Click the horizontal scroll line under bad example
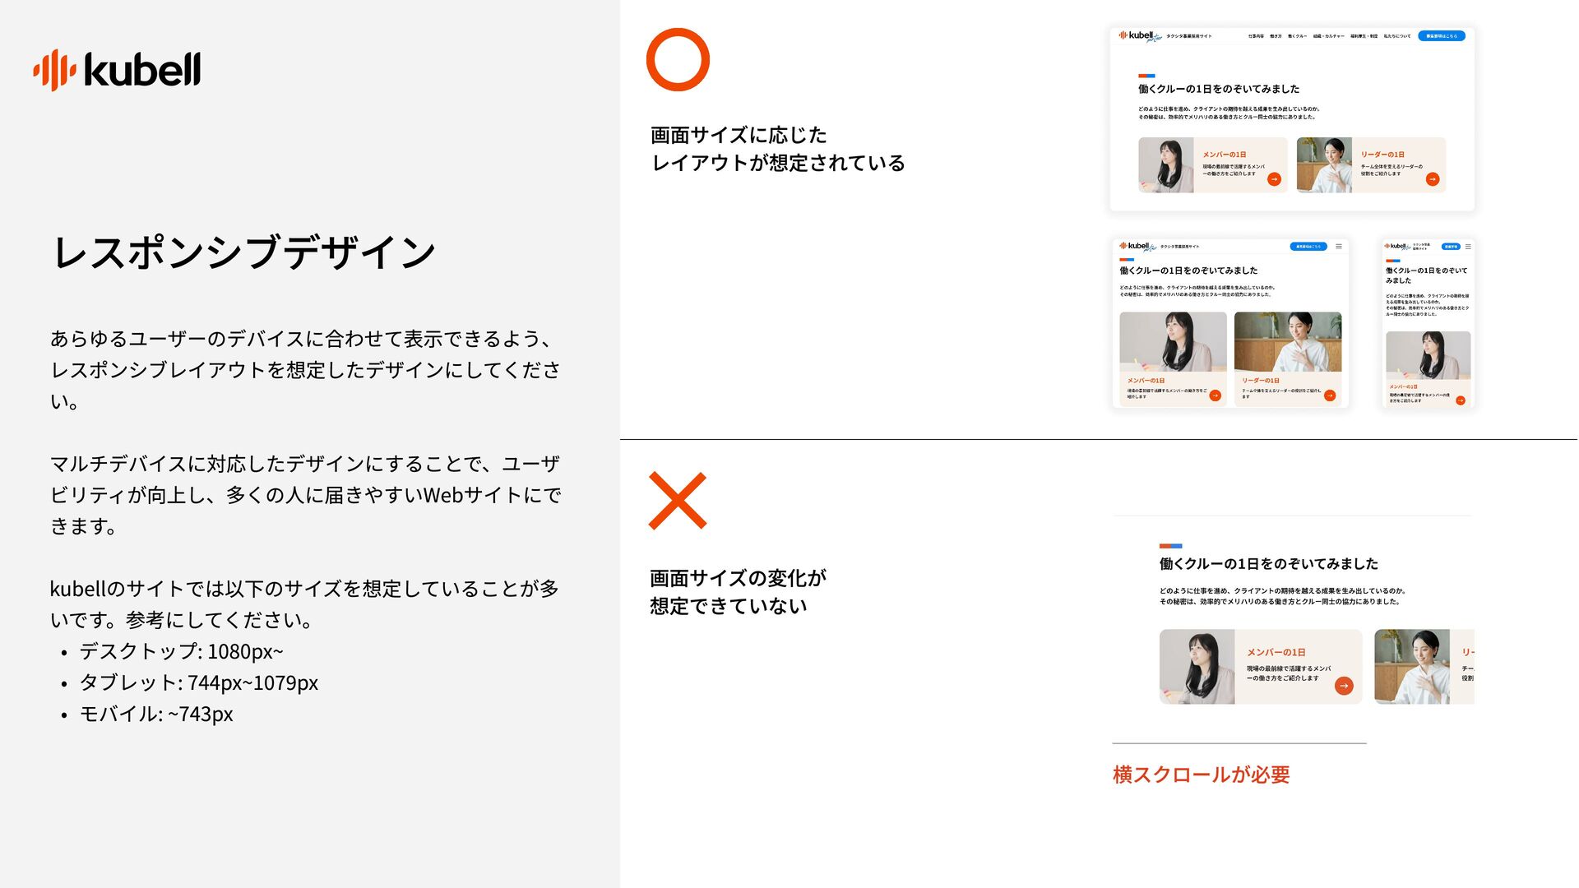Viewport: 1579px width, 888px height. point(1239,743)
